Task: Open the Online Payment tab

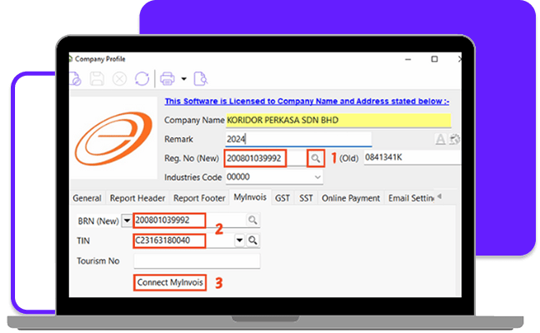Action: pyautogui.click(x=351, y=198)
